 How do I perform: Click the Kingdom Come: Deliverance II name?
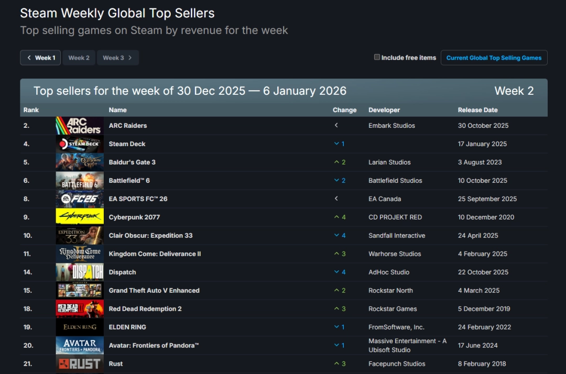155,254
